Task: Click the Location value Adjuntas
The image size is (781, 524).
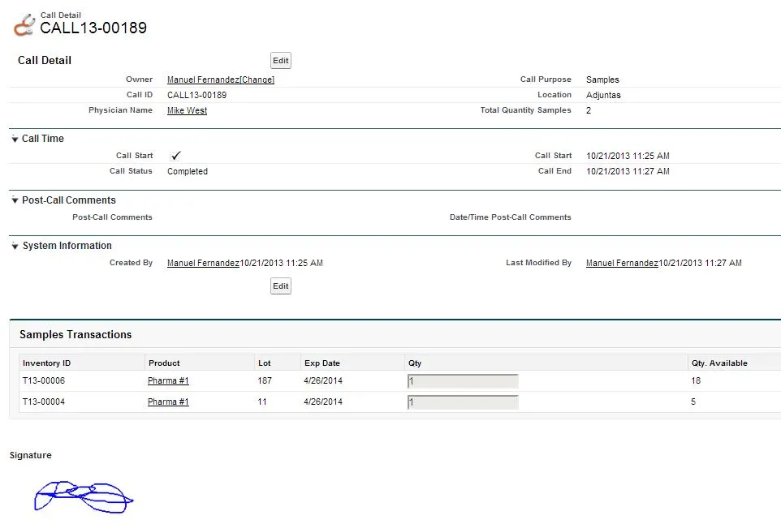Action: pos(603,95)
